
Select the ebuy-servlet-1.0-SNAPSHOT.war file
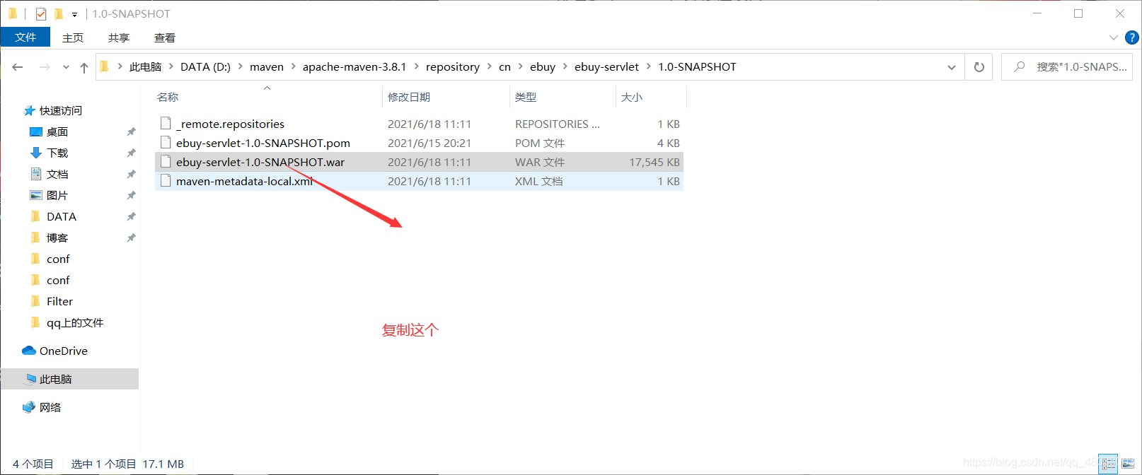click(419, 162)
